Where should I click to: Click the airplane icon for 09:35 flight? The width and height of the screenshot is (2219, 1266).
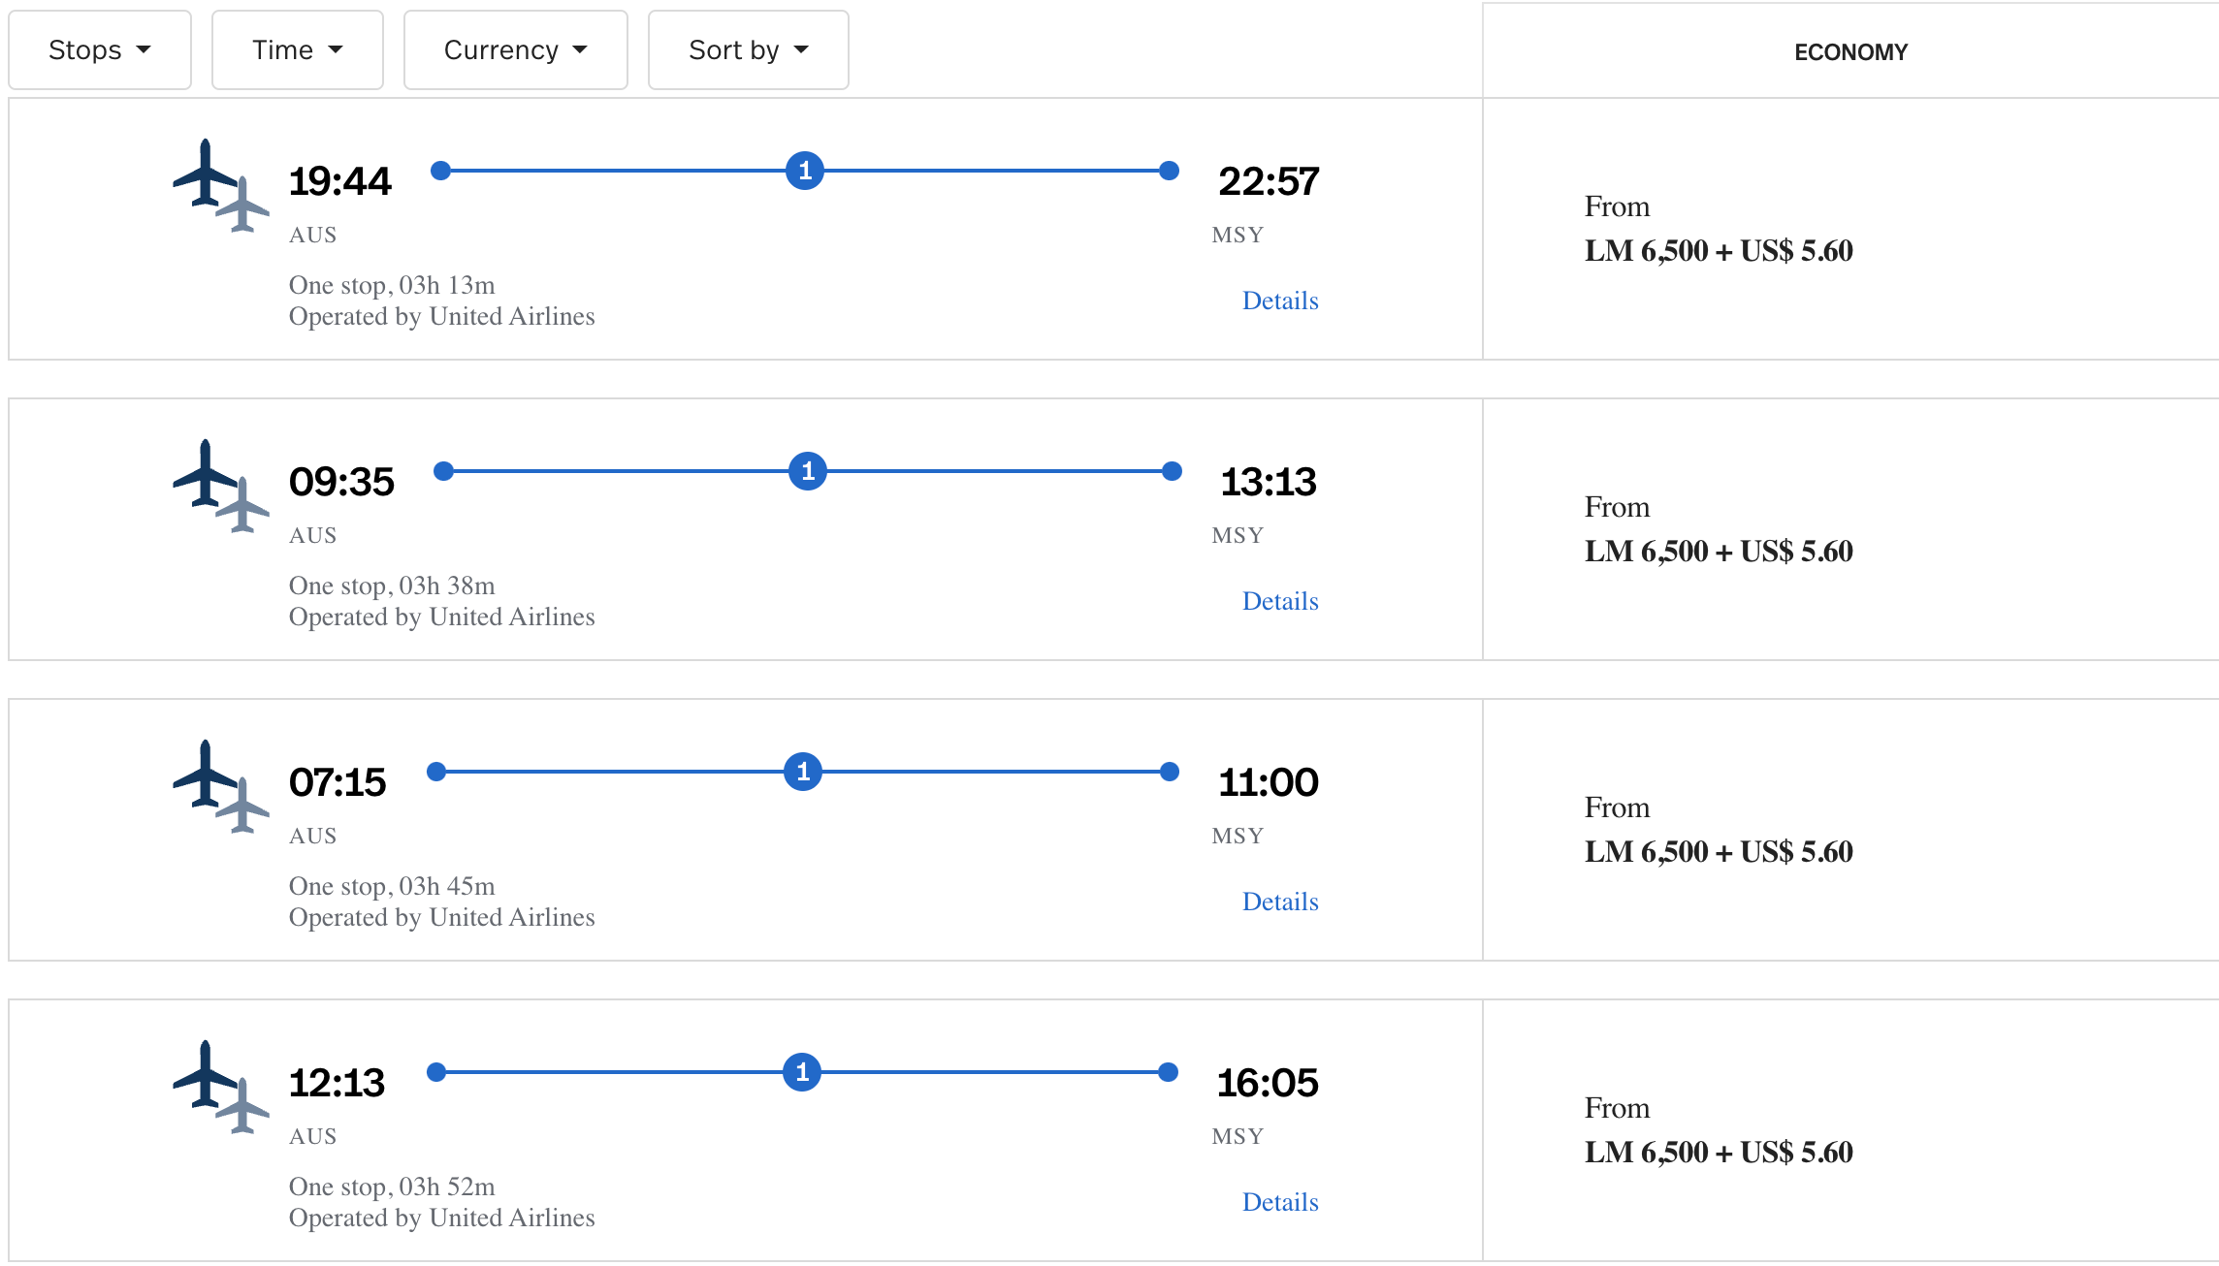click(220, 486)
